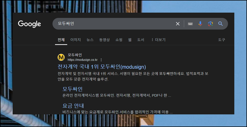Click the magnifying glass search button
Screen dimensions: 247x127
[220, 24]
